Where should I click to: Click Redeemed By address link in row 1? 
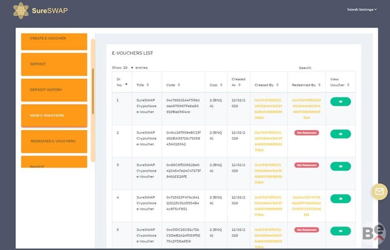[x=306, y=109]
